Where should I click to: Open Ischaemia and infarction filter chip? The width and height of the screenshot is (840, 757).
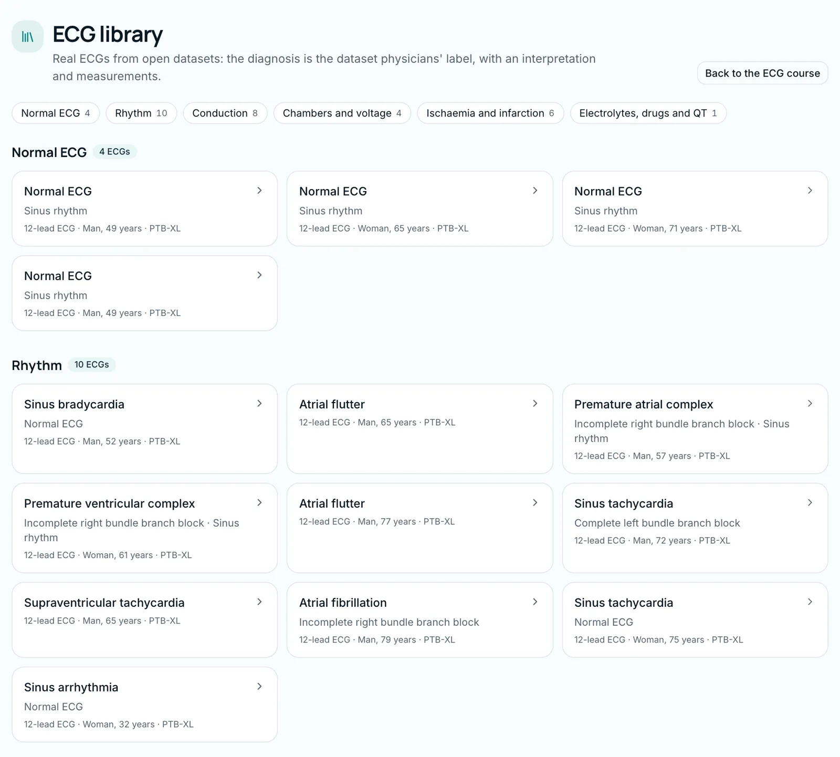coord(490,113)
